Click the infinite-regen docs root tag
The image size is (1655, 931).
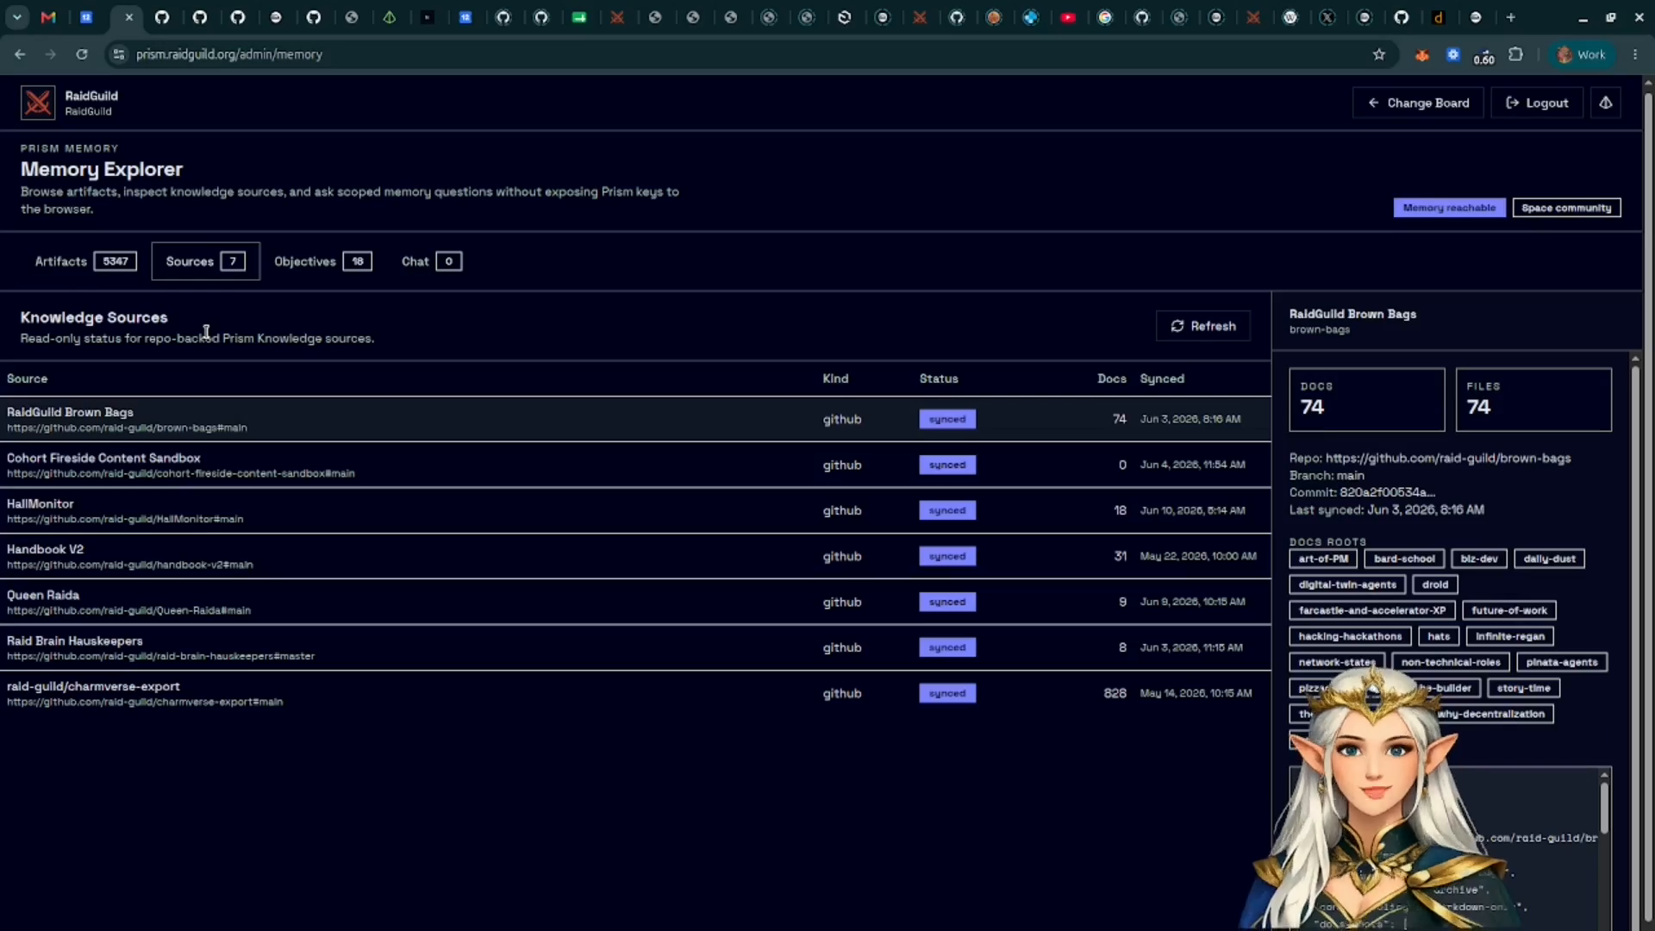[x=1510, y=636]
